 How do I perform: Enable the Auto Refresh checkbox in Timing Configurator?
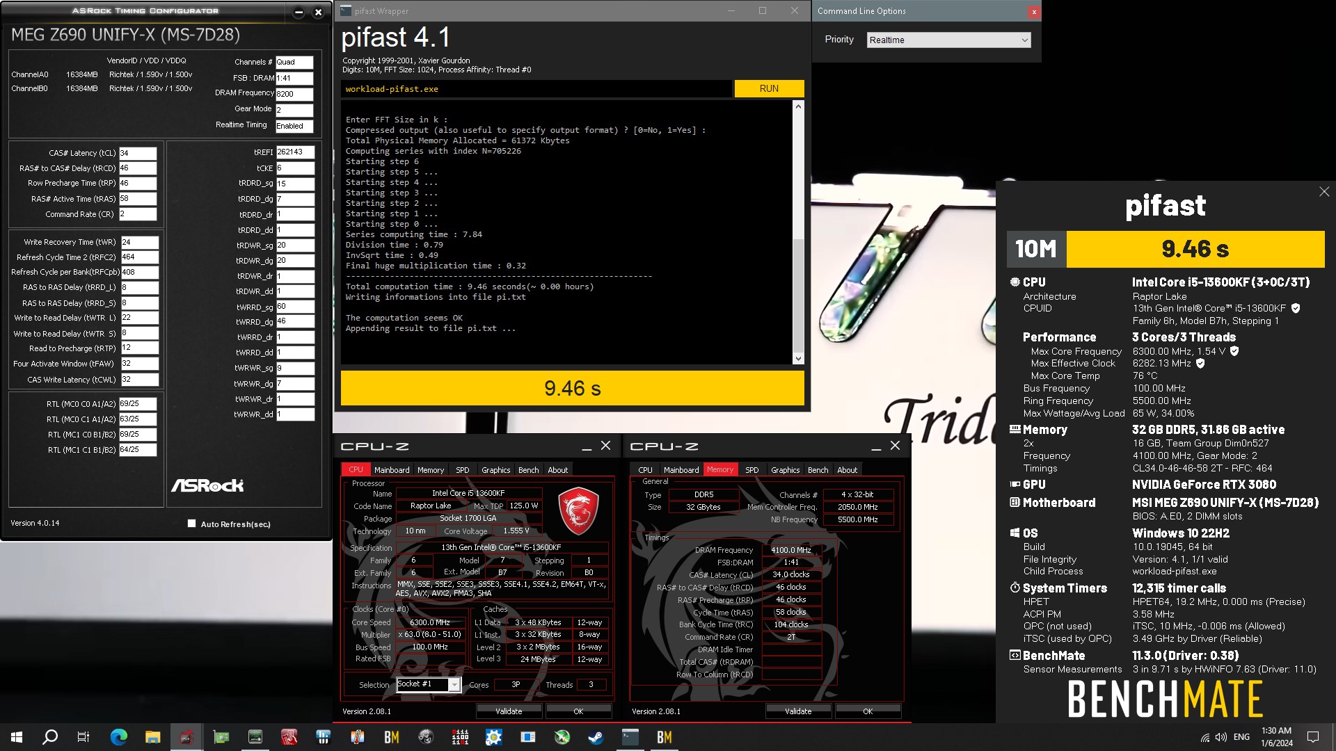[x=191, y=524]
